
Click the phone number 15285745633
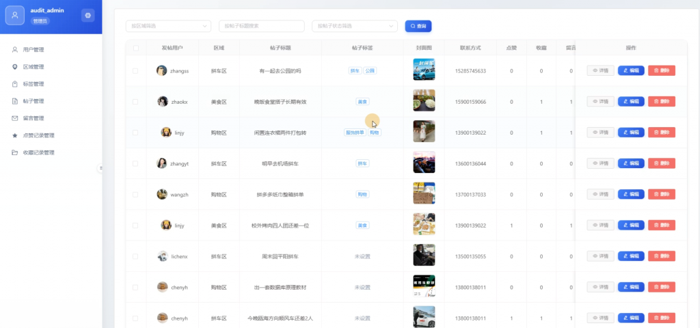470,71
